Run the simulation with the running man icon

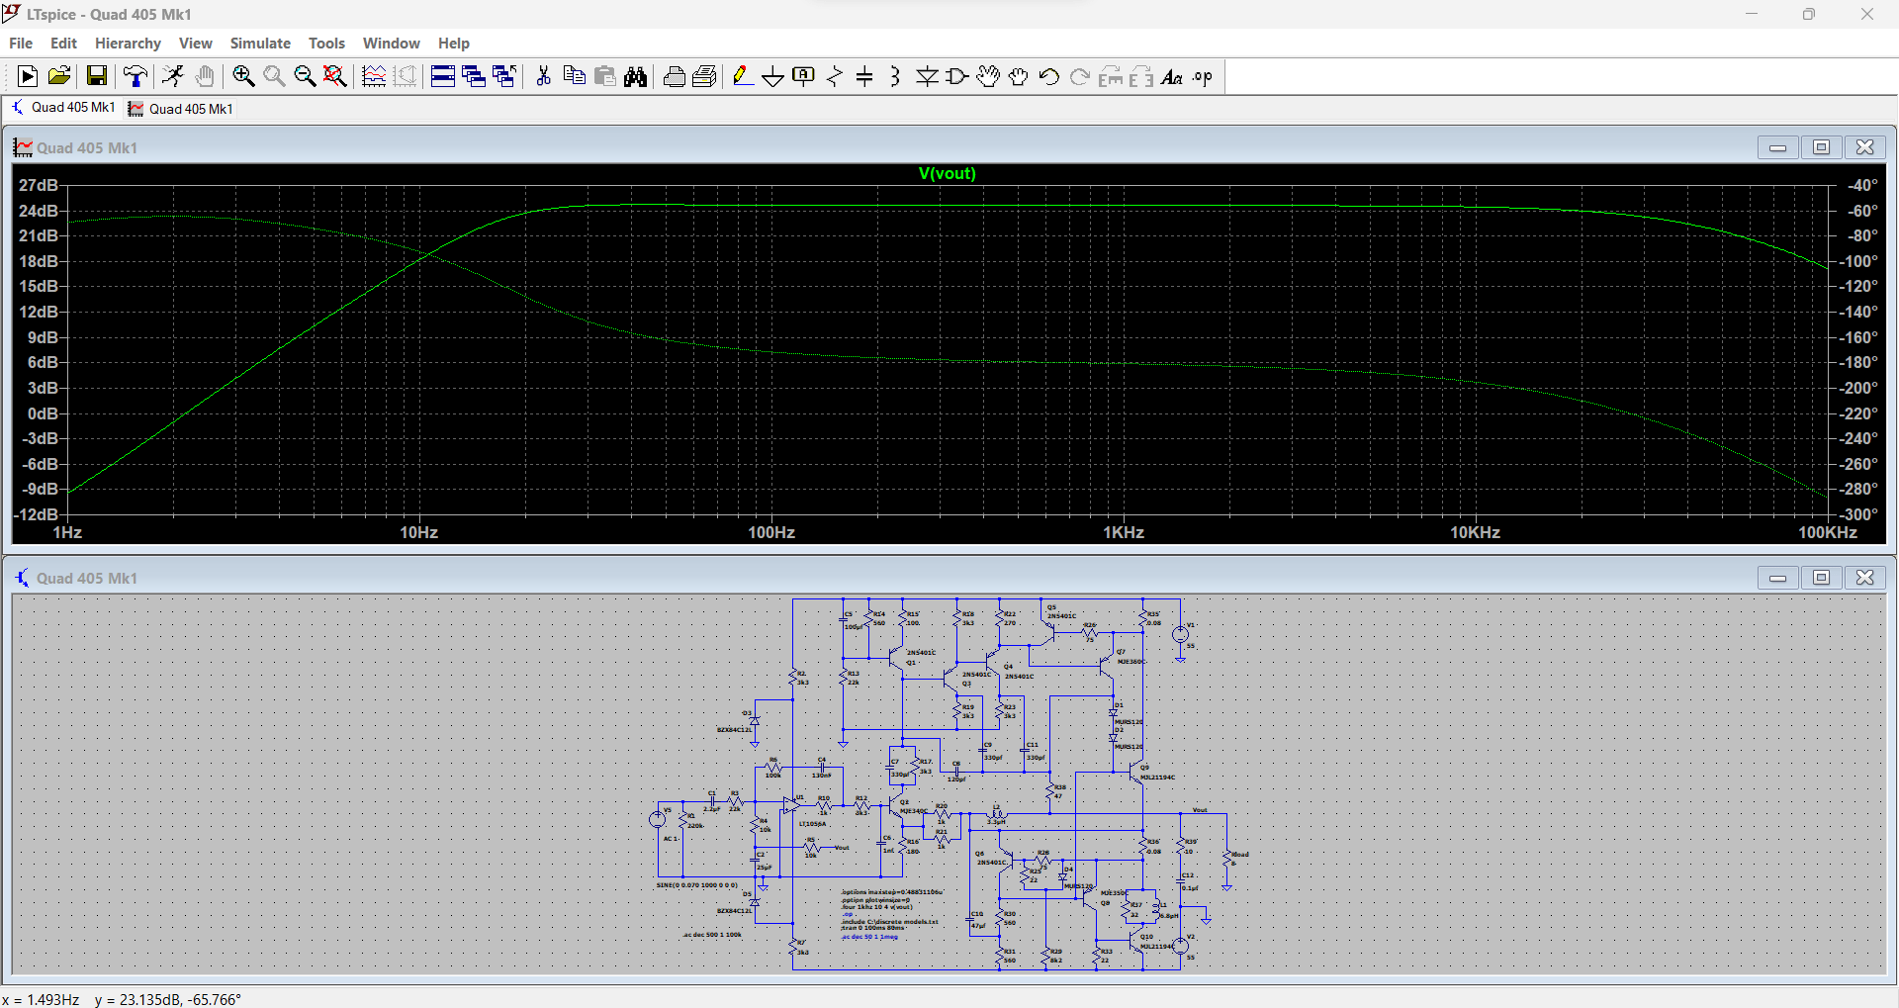pos(173,76)
